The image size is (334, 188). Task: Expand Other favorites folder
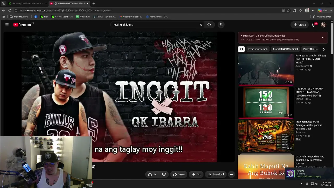(322, 17)
